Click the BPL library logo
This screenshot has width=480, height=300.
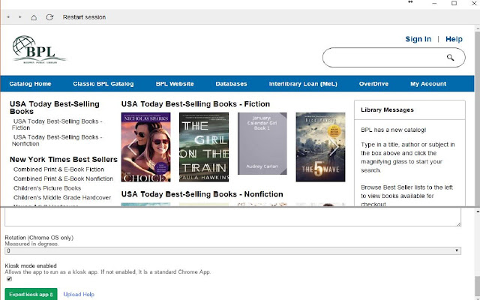(x=39, y=49)
